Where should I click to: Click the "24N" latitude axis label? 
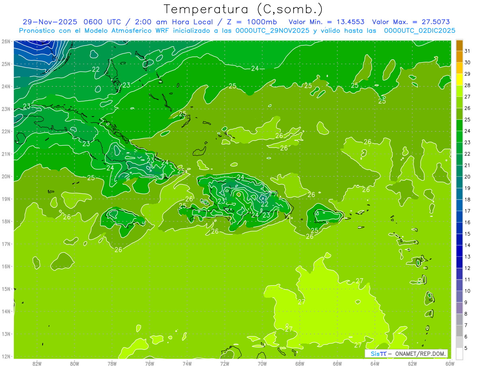pyautogui.click(x=6, y=86)
